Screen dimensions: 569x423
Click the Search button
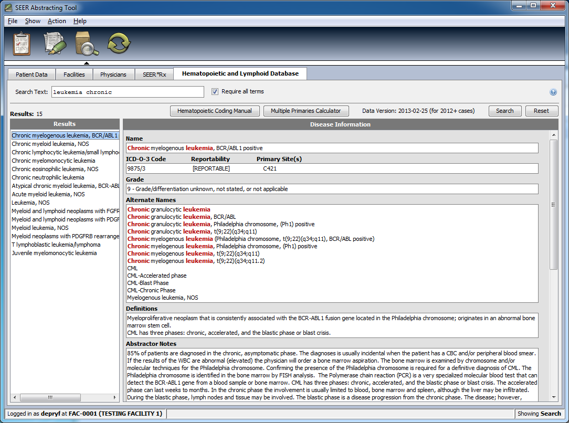[505, 111]
